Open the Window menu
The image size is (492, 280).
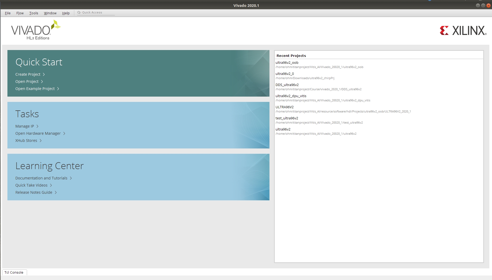[x=50, y=13]
